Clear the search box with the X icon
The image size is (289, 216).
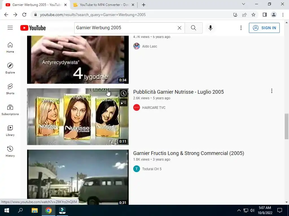pyautogui.click(x=179, y=28)
